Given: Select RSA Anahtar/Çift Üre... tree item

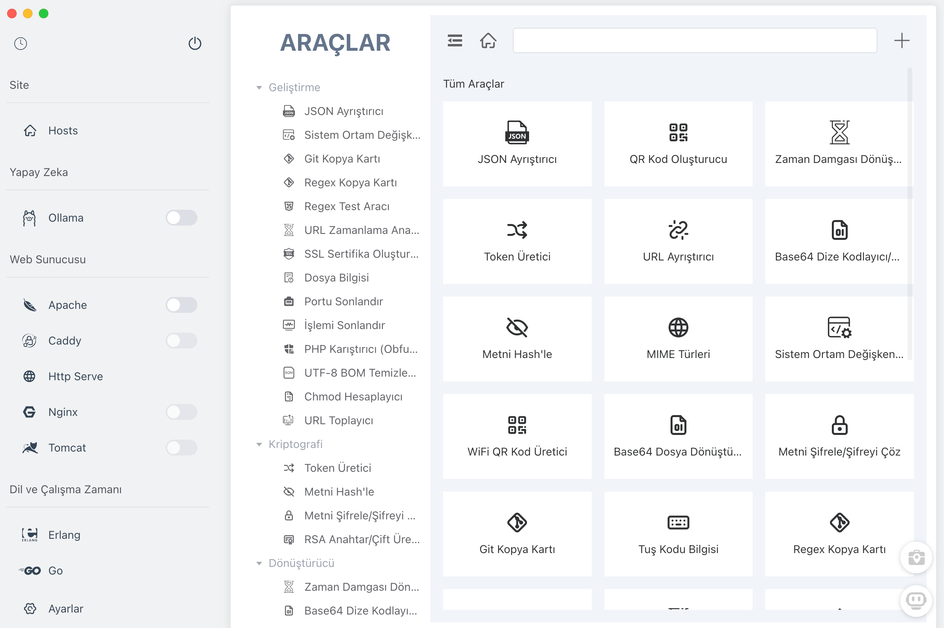Looking at the screenshot, I should pyautogui.click(x=351, y=539).
